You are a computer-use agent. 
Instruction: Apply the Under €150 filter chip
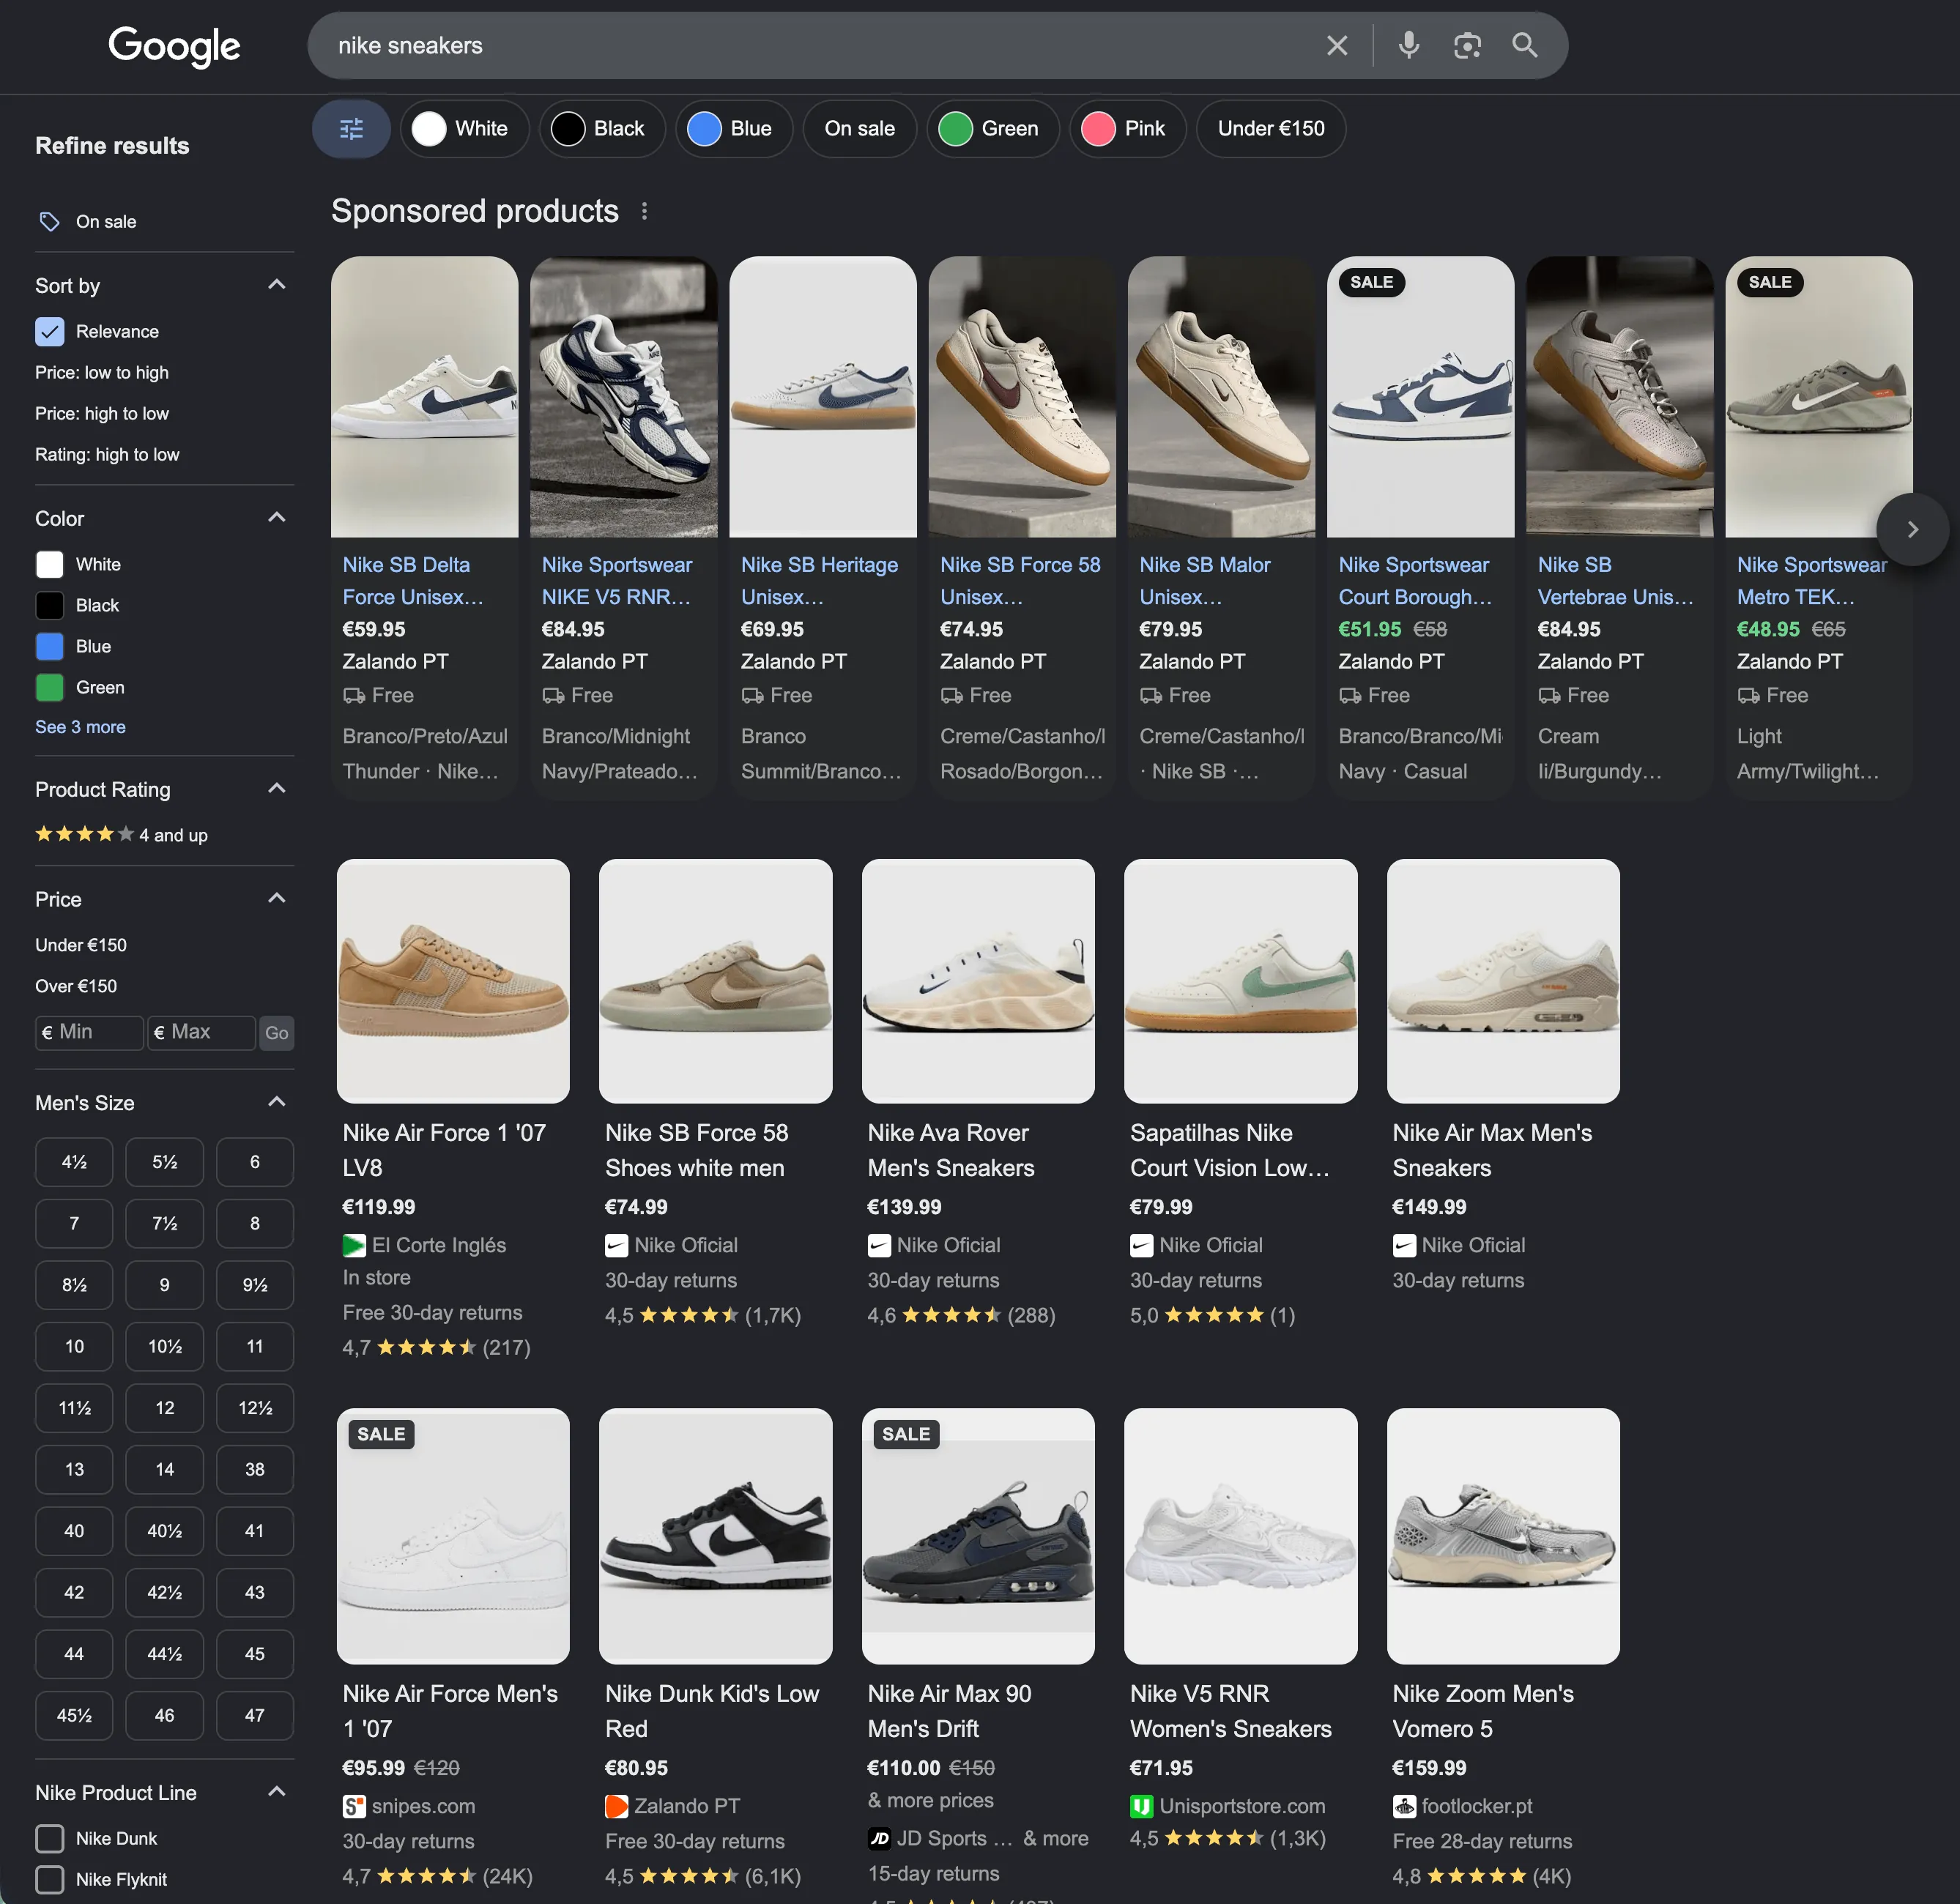[x=1271, y=129]
